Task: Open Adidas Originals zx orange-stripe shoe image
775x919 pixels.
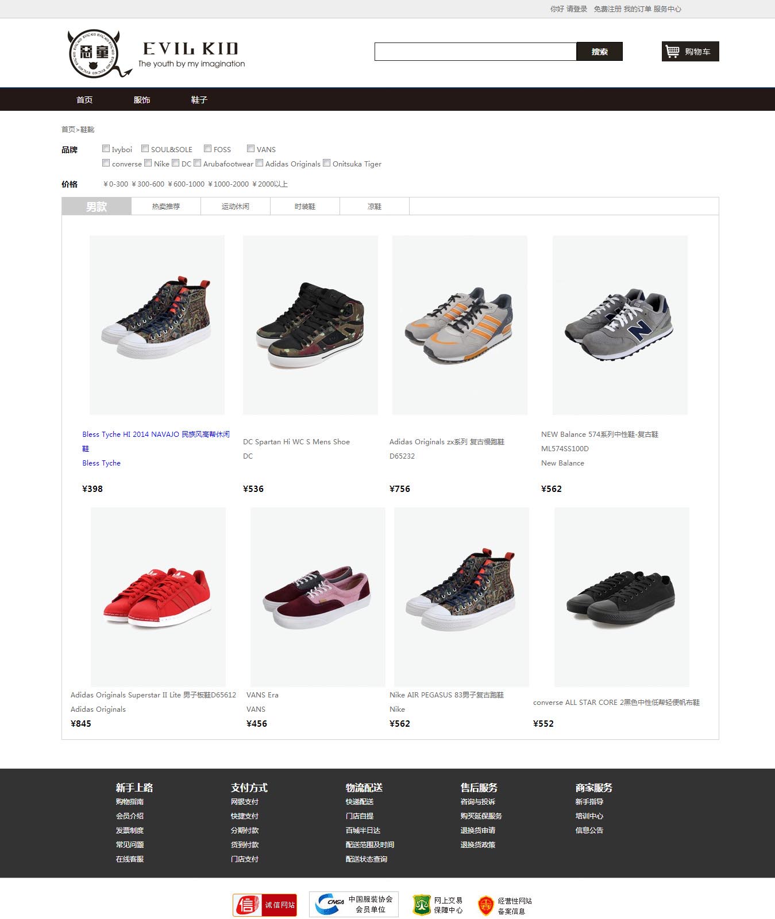Action: pyautogui.click(x=460, y=325)
